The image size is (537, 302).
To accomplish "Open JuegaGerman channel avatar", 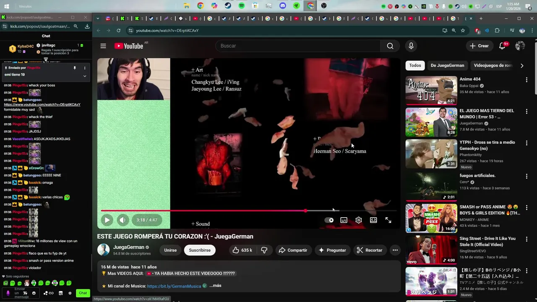I will [103, 250].
